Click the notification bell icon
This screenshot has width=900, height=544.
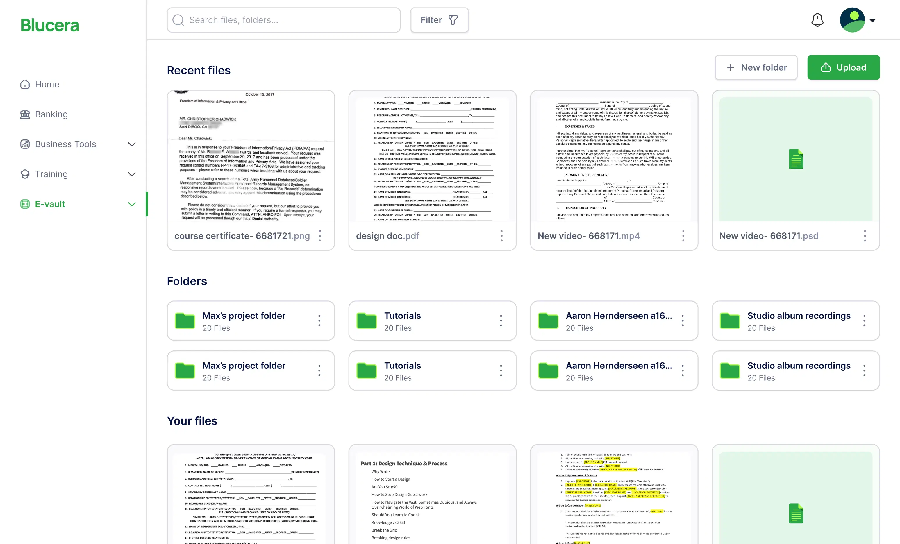click(x=817, y=20)
